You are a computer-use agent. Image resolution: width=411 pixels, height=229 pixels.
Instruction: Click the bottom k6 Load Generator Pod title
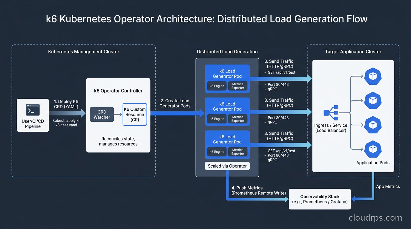pos(227,139)
